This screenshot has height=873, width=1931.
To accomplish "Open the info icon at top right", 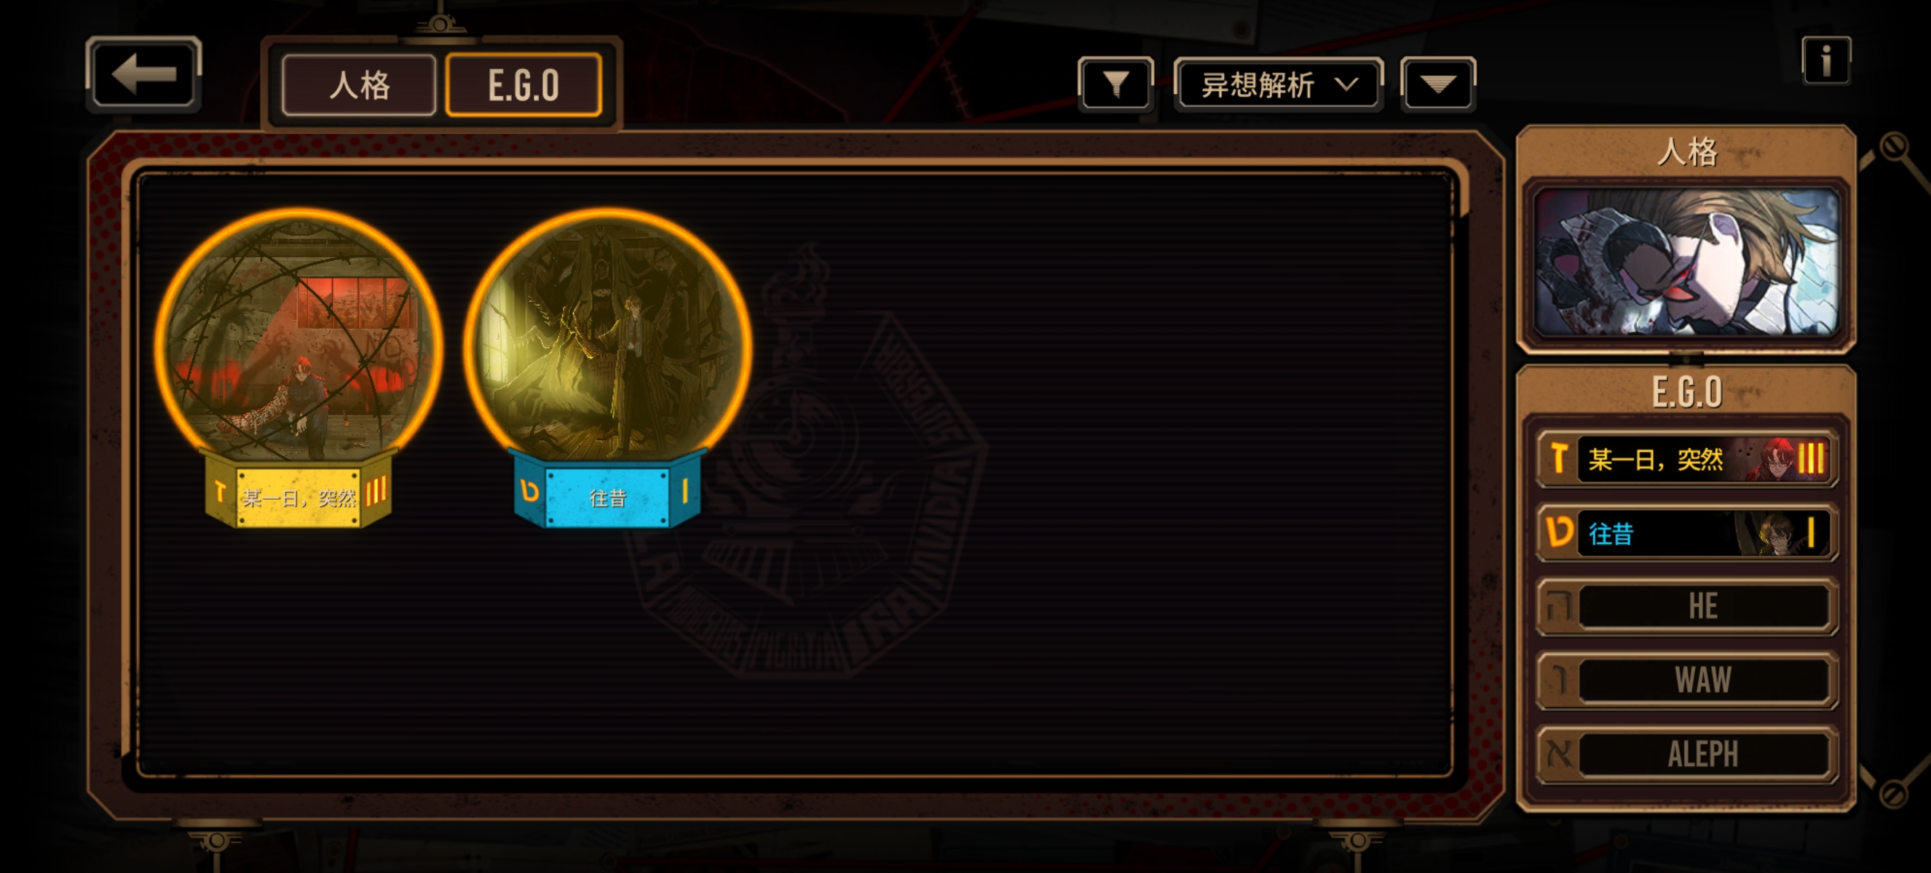I will click(x=1826, y=60).
